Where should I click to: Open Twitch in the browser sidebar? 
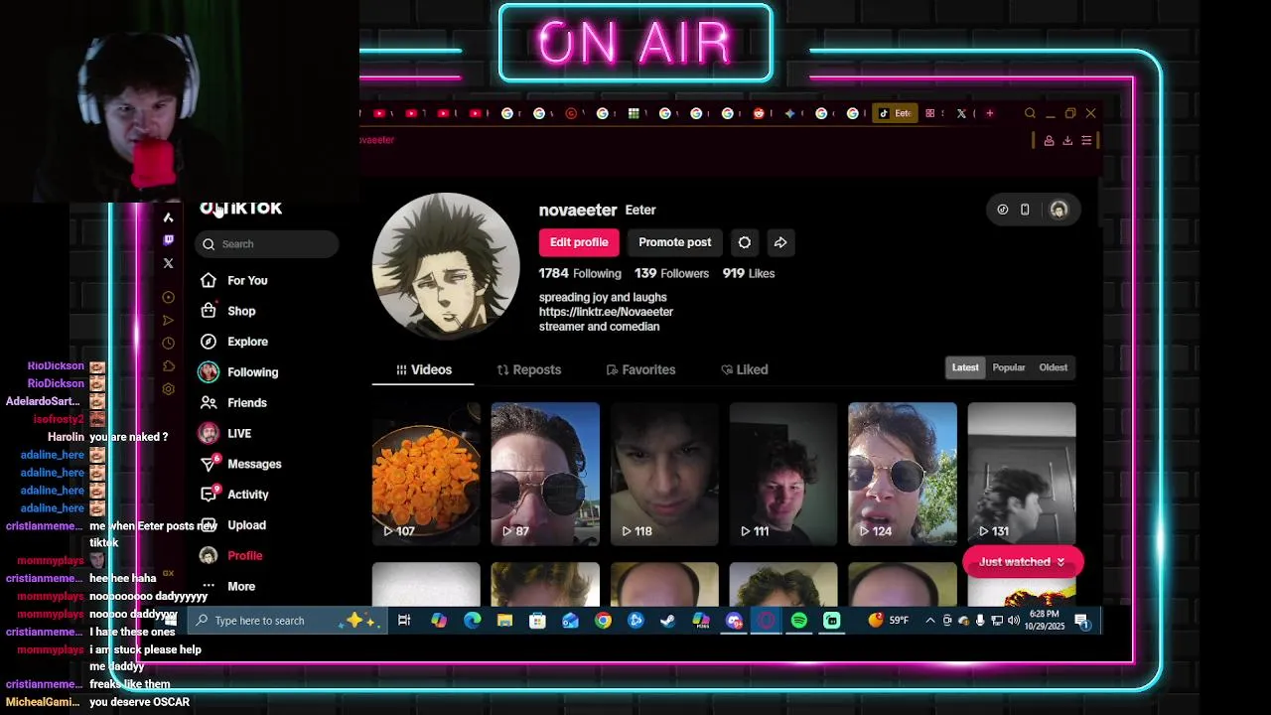pos(168,240)
